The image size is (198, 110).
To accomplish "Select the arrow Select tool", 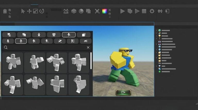I will click(23, 11).
